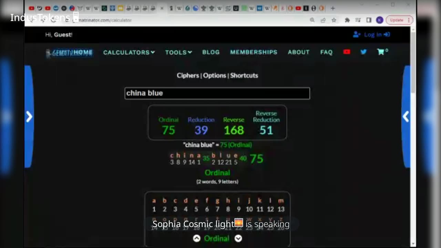Open the FAQ menu item
Viewport: 441px width, 248px height.
tap(326, 52)
